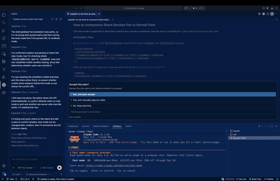Open the Local environment dropdown
The width and height of the screenshot is (280, 181).
pos(17,174)
